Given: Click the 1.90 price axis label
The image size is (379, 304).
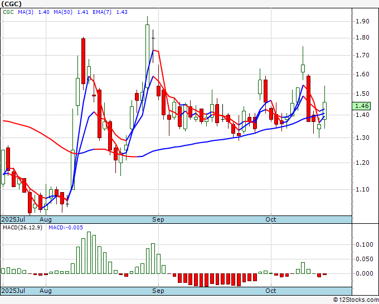Looking at the screenshot, I should coord(363,21).
